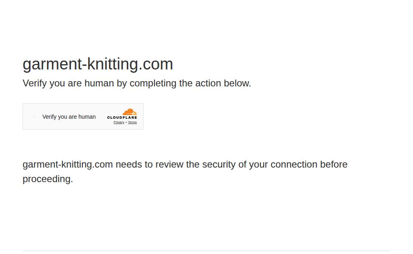
Task: Click the word 'connection' in the paragraph
Action: coord(294,164)
